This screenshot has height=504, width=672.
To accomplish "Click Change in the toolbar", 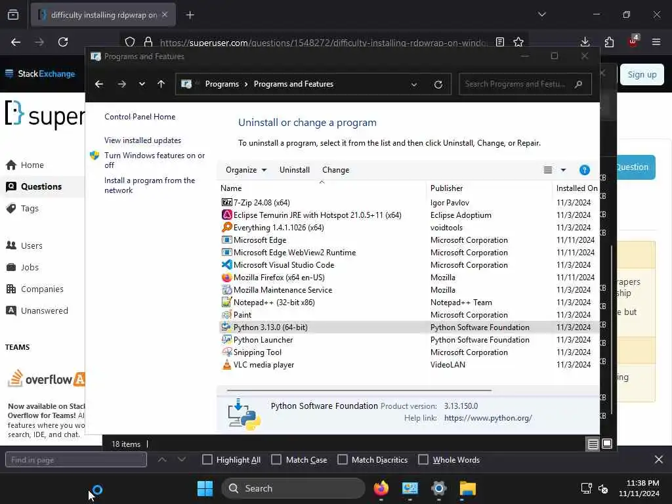I will [x=335, y=170].
